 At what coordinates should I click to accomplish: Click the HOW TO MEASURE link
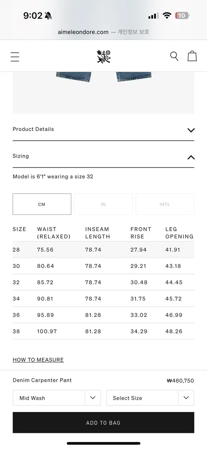pyautogui.click(x=38, y=360)
